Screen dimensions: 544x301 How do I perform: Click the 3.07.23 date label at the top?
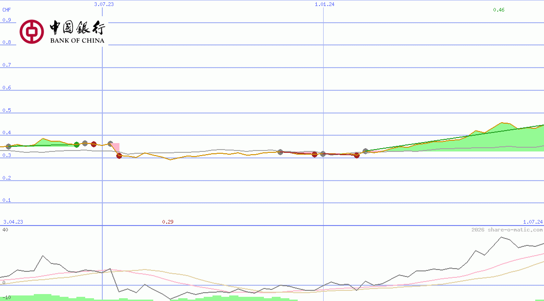(103, 5)
